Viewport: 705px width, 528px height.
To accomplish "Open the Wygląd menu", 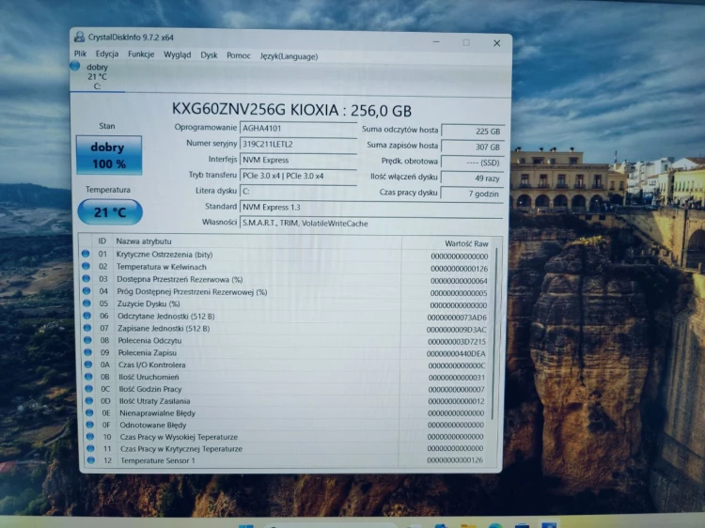I will (x=177, y=54).
